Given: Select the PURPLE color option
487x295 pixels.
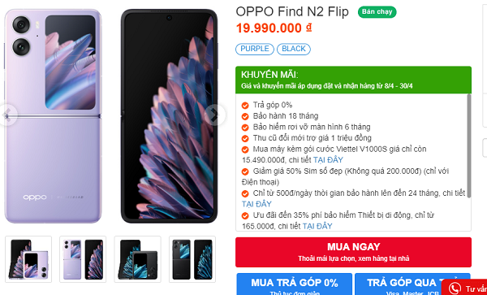Looking at the screenshot, I should click(255, 49).
